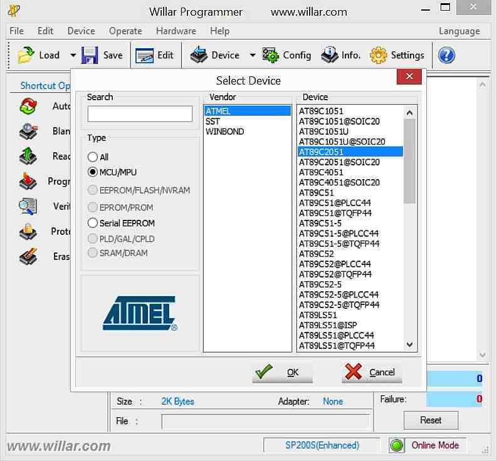Viewport: 497px width, 461px height.
Task: Open the buffer Edit toolbar icon
Action: point(145,56)
